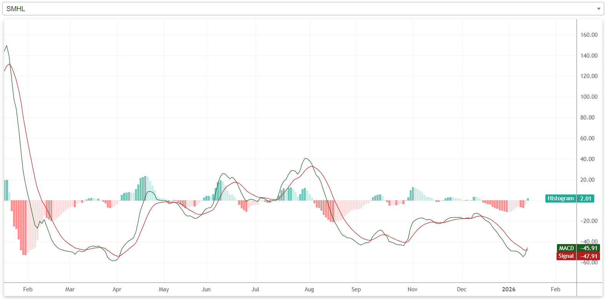Select the MACD value -45.91 badge
Image resolution: width=605 pixels, height=299 pixels.
(x=588, y=248)
